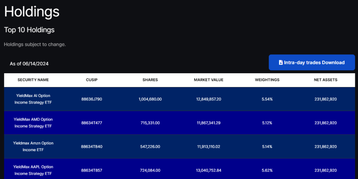Click weighting 5.54%
This screenshot has height=179, width=358.
267,99
